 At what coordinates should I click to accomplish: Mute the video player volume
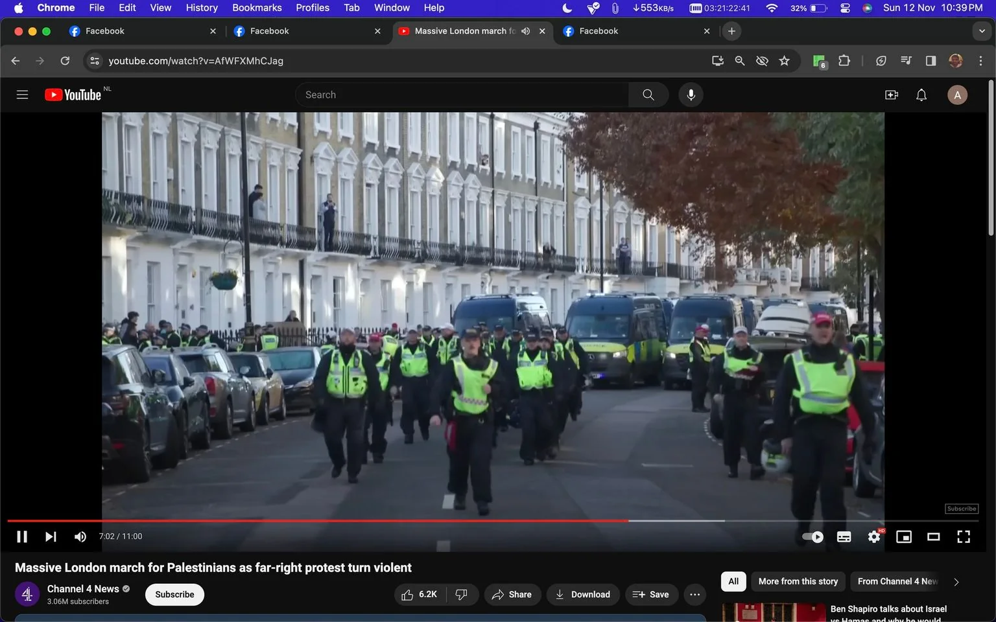(80, 536)
